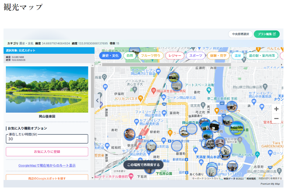
Task: Click the Pelican Pasta restaurant marker
Action: tap(140, 98)
